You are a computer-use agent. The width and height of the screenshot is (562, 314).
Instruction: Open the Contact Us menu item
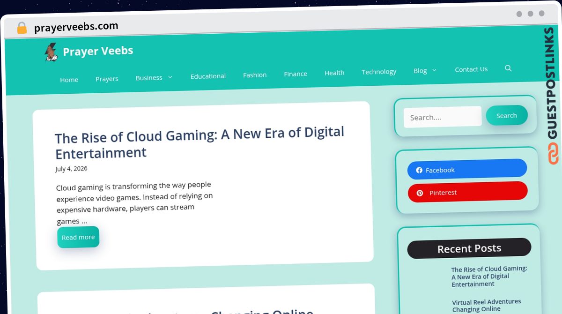point(471,69)
